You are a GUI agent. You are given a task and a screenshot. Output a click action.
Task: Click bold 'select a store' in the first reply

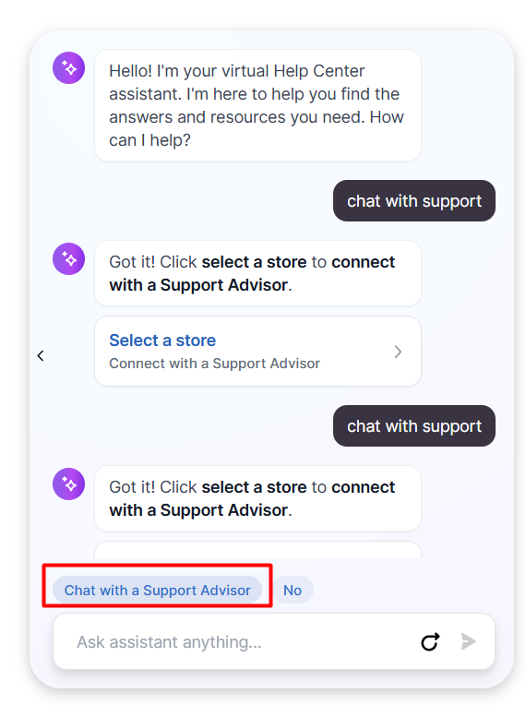tap(254, 262)
